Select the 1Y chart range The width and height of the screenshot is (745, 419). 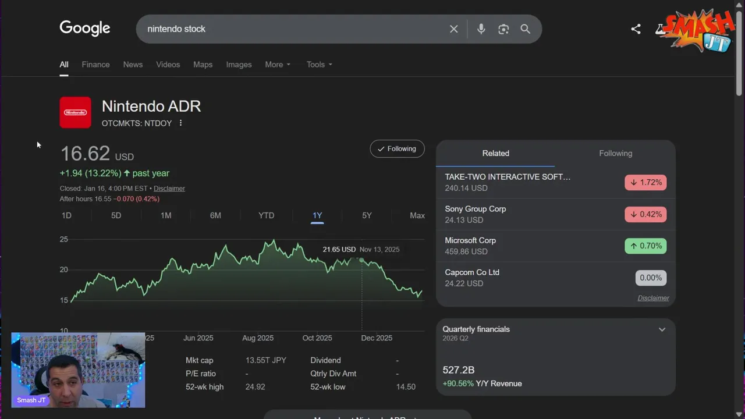[317, 215]
